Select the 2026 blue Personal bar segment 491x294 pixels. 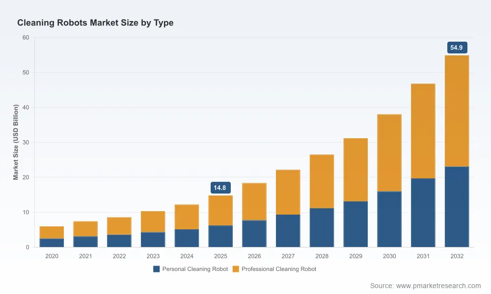(254, 234)
